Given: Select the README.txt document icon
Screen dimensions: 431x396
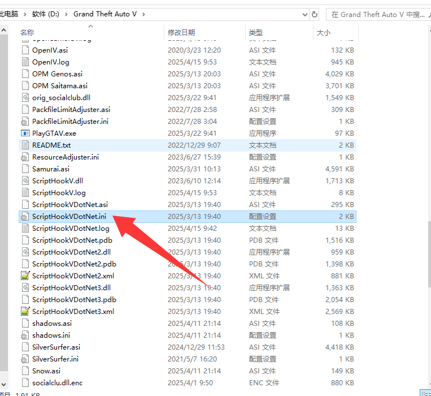Looking at the screenshot, I should coord(25,145).
